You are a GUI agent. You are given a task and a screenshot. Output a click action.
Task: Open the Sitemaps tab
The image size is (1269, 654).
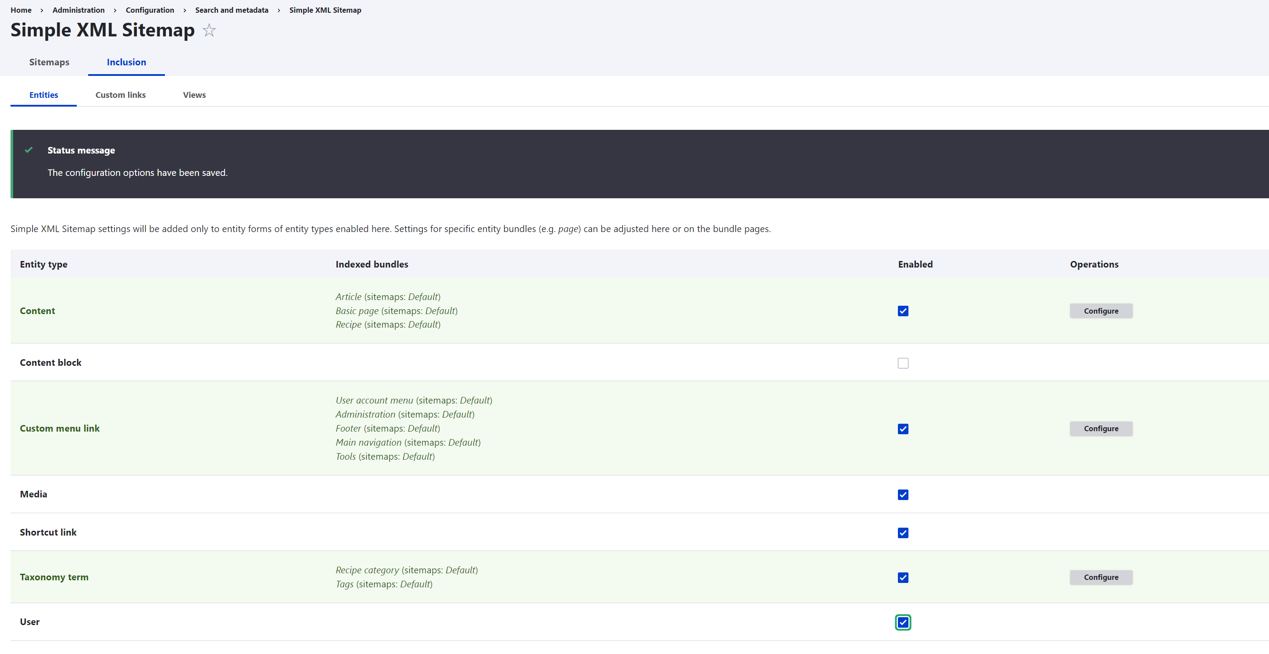coord(49,62)
